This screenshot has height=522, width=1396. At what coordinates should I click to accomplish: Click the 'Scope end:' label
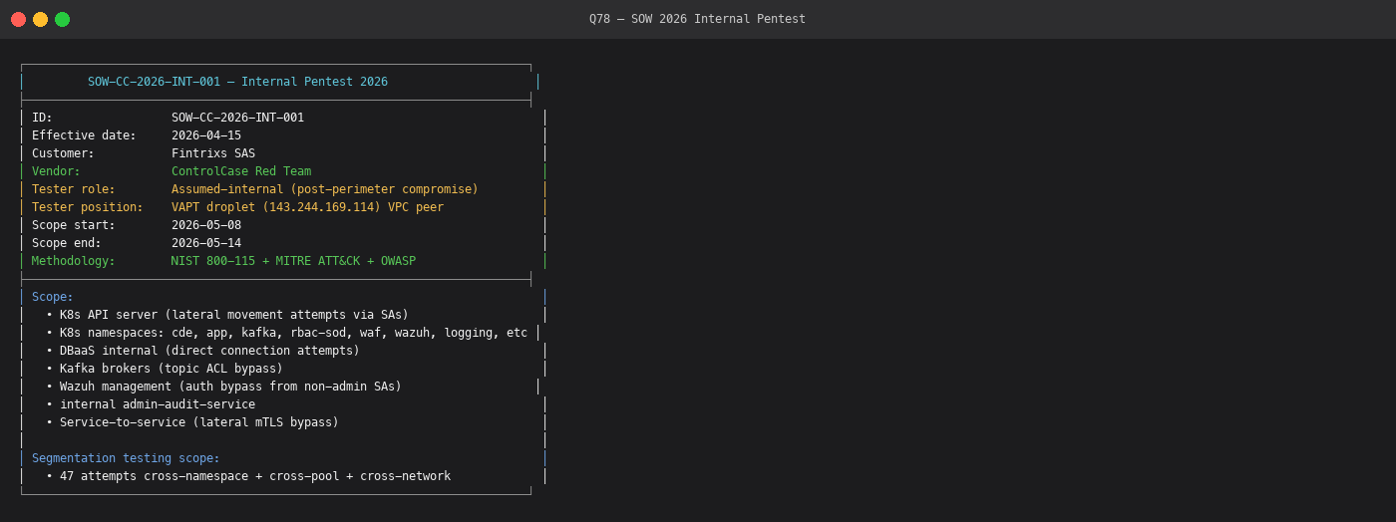[67, 243]
